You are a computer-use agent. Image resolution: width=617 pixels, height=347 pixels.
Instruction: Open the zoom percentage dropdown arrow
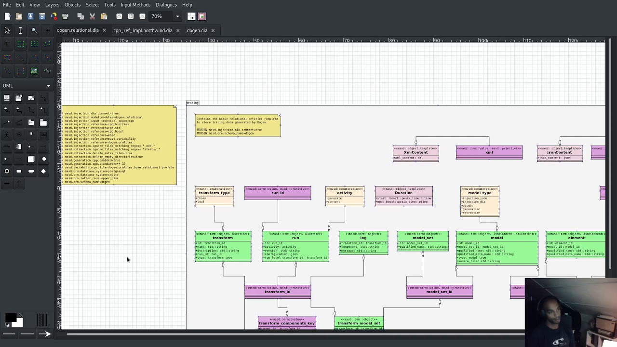[177, 16]
